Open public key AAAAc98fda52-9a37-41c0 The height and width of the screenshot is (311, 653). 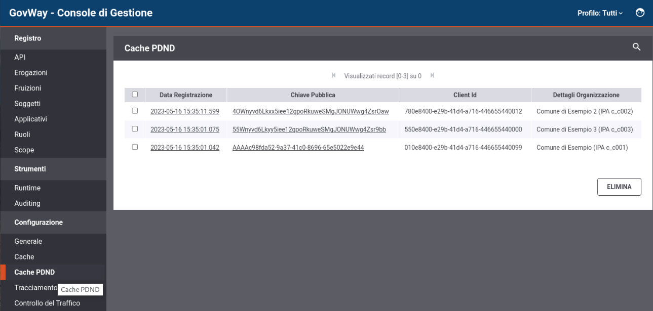[x=298, y=148]
